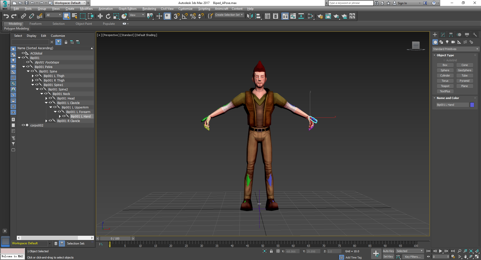Viewport: 481px width, 260px height.
Task: Activate the Select and Move tool
Action: [x=100, y=16]
